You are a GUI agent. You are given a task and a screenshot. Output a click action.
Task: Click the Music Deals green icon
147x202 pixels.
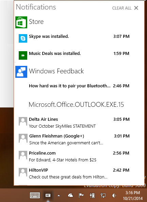point(23,55)
